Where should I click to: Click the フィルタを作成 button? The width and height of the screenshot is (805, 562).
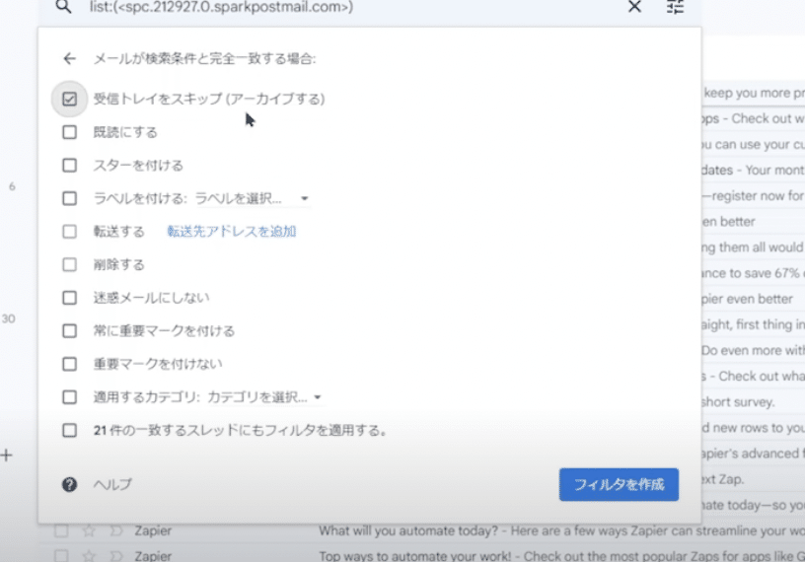tap(619, 484)
